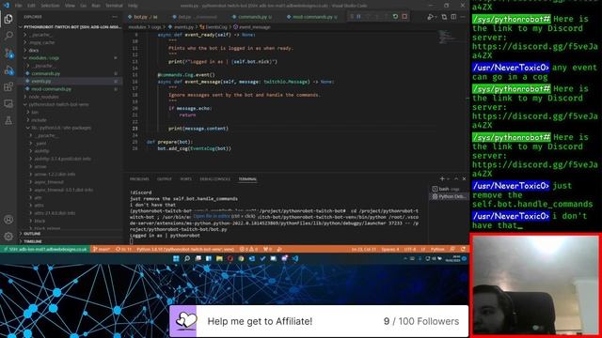
Task: Open the Run menu
Action: point(96,6)
